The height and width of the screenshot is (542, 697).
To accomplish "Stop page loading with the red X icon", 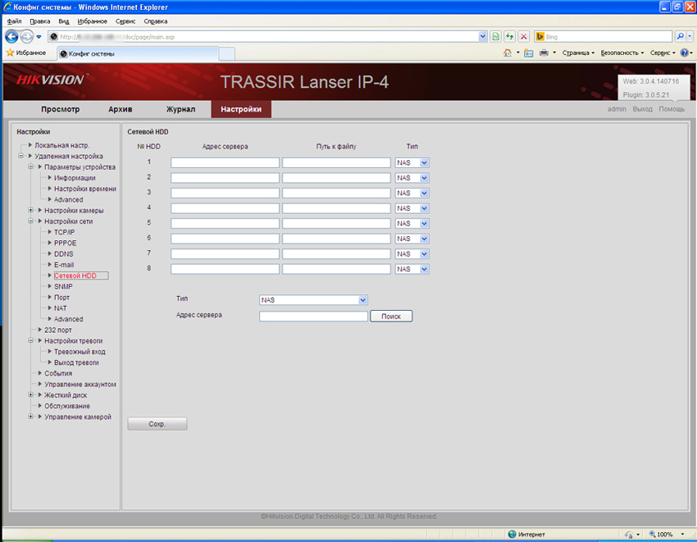I will click(524, 36).
